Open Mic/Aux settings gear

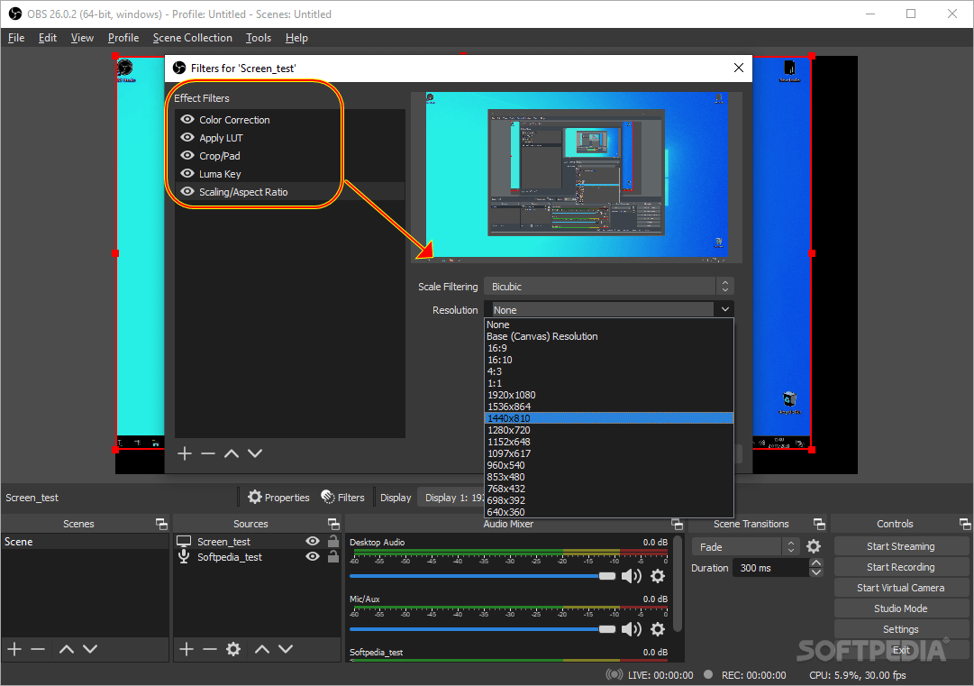tap(658, 629)
